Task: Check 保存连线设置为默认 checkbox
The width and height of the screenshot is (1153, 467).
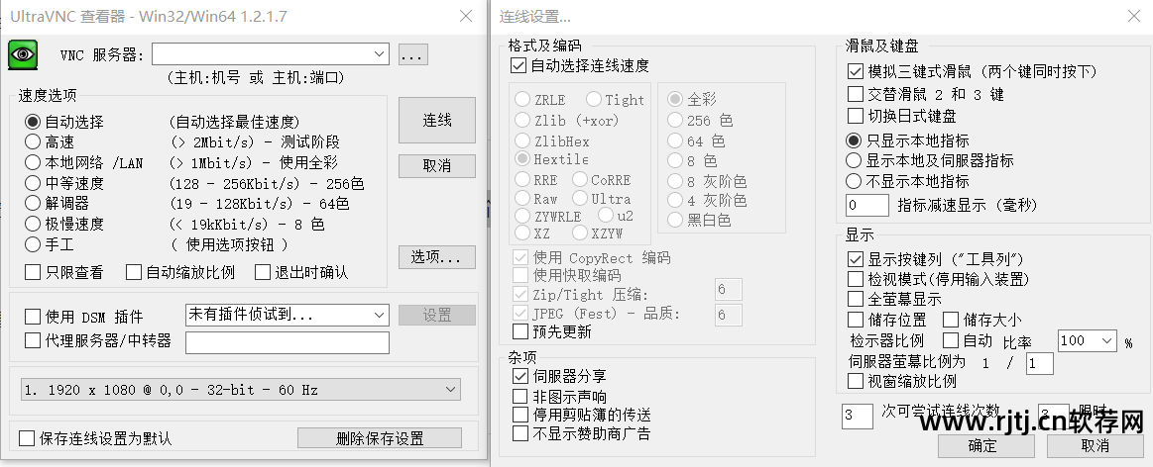Action: coord(27,438)
